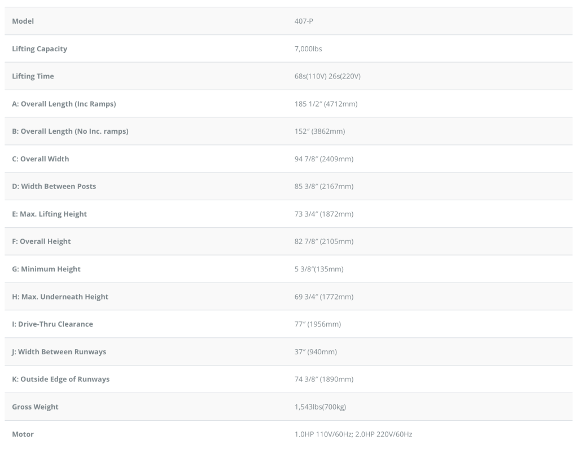
Task: Select the 69 3/4″ (1772mm) value
Action: 320,297
